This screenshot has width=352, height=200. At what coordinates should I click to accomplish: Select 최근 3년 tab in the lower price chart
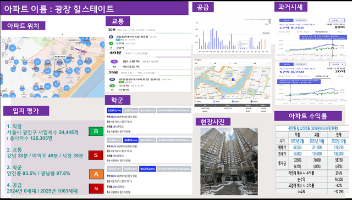[x=284, y=76]
